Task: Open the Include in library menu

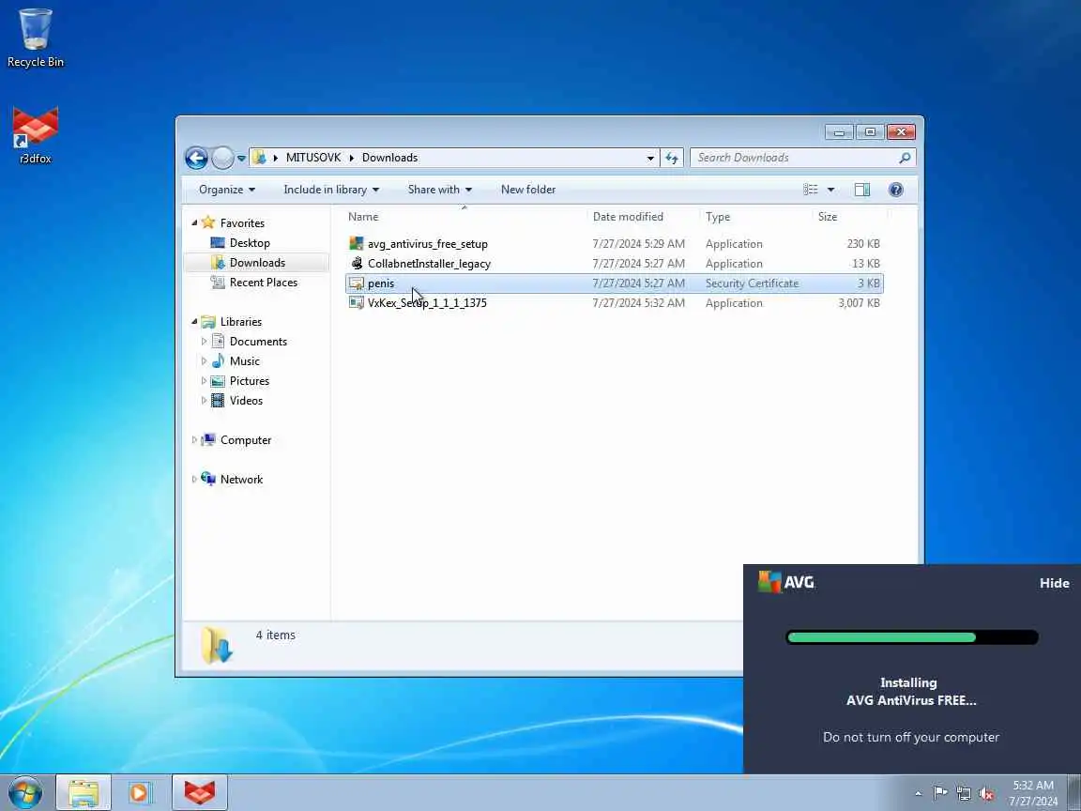Action: pyautogui.click(x=331, y=190)
